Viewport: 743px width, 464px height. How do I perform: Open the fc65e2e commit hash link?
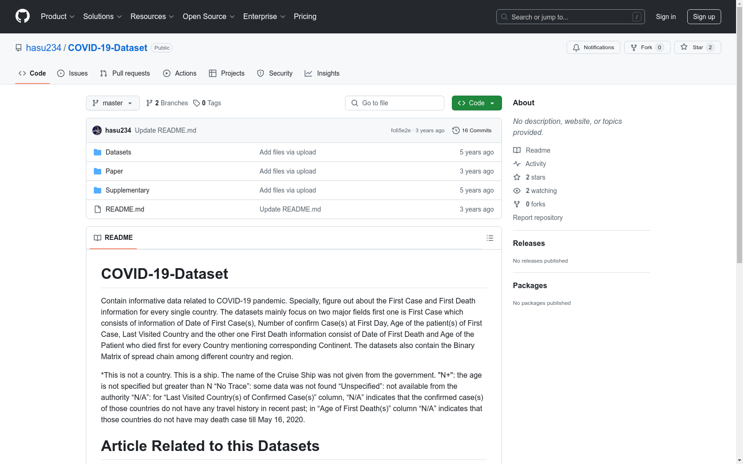[x=401, y=130]
